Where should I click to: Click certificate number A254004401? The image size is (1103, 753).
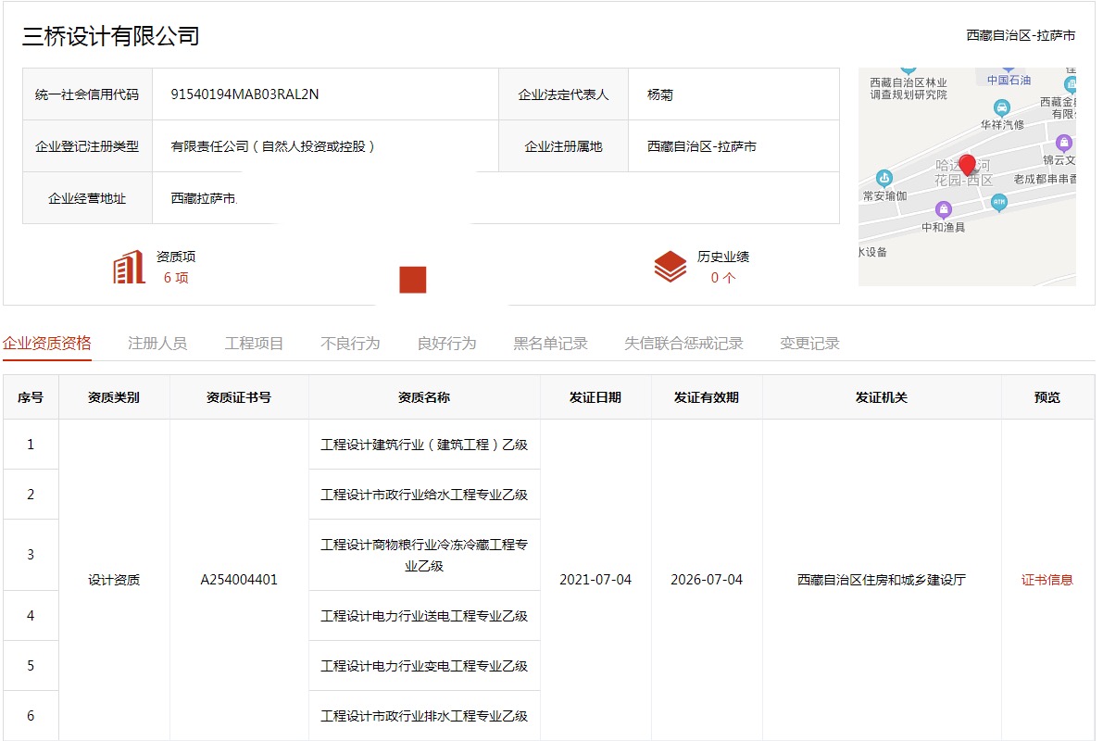[x=239, y=580]
